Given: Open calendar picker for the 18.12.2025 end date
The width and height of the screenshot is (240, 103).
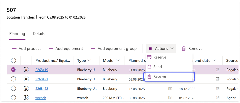Looking at the screenshot, I should click(x=217, y=88).
